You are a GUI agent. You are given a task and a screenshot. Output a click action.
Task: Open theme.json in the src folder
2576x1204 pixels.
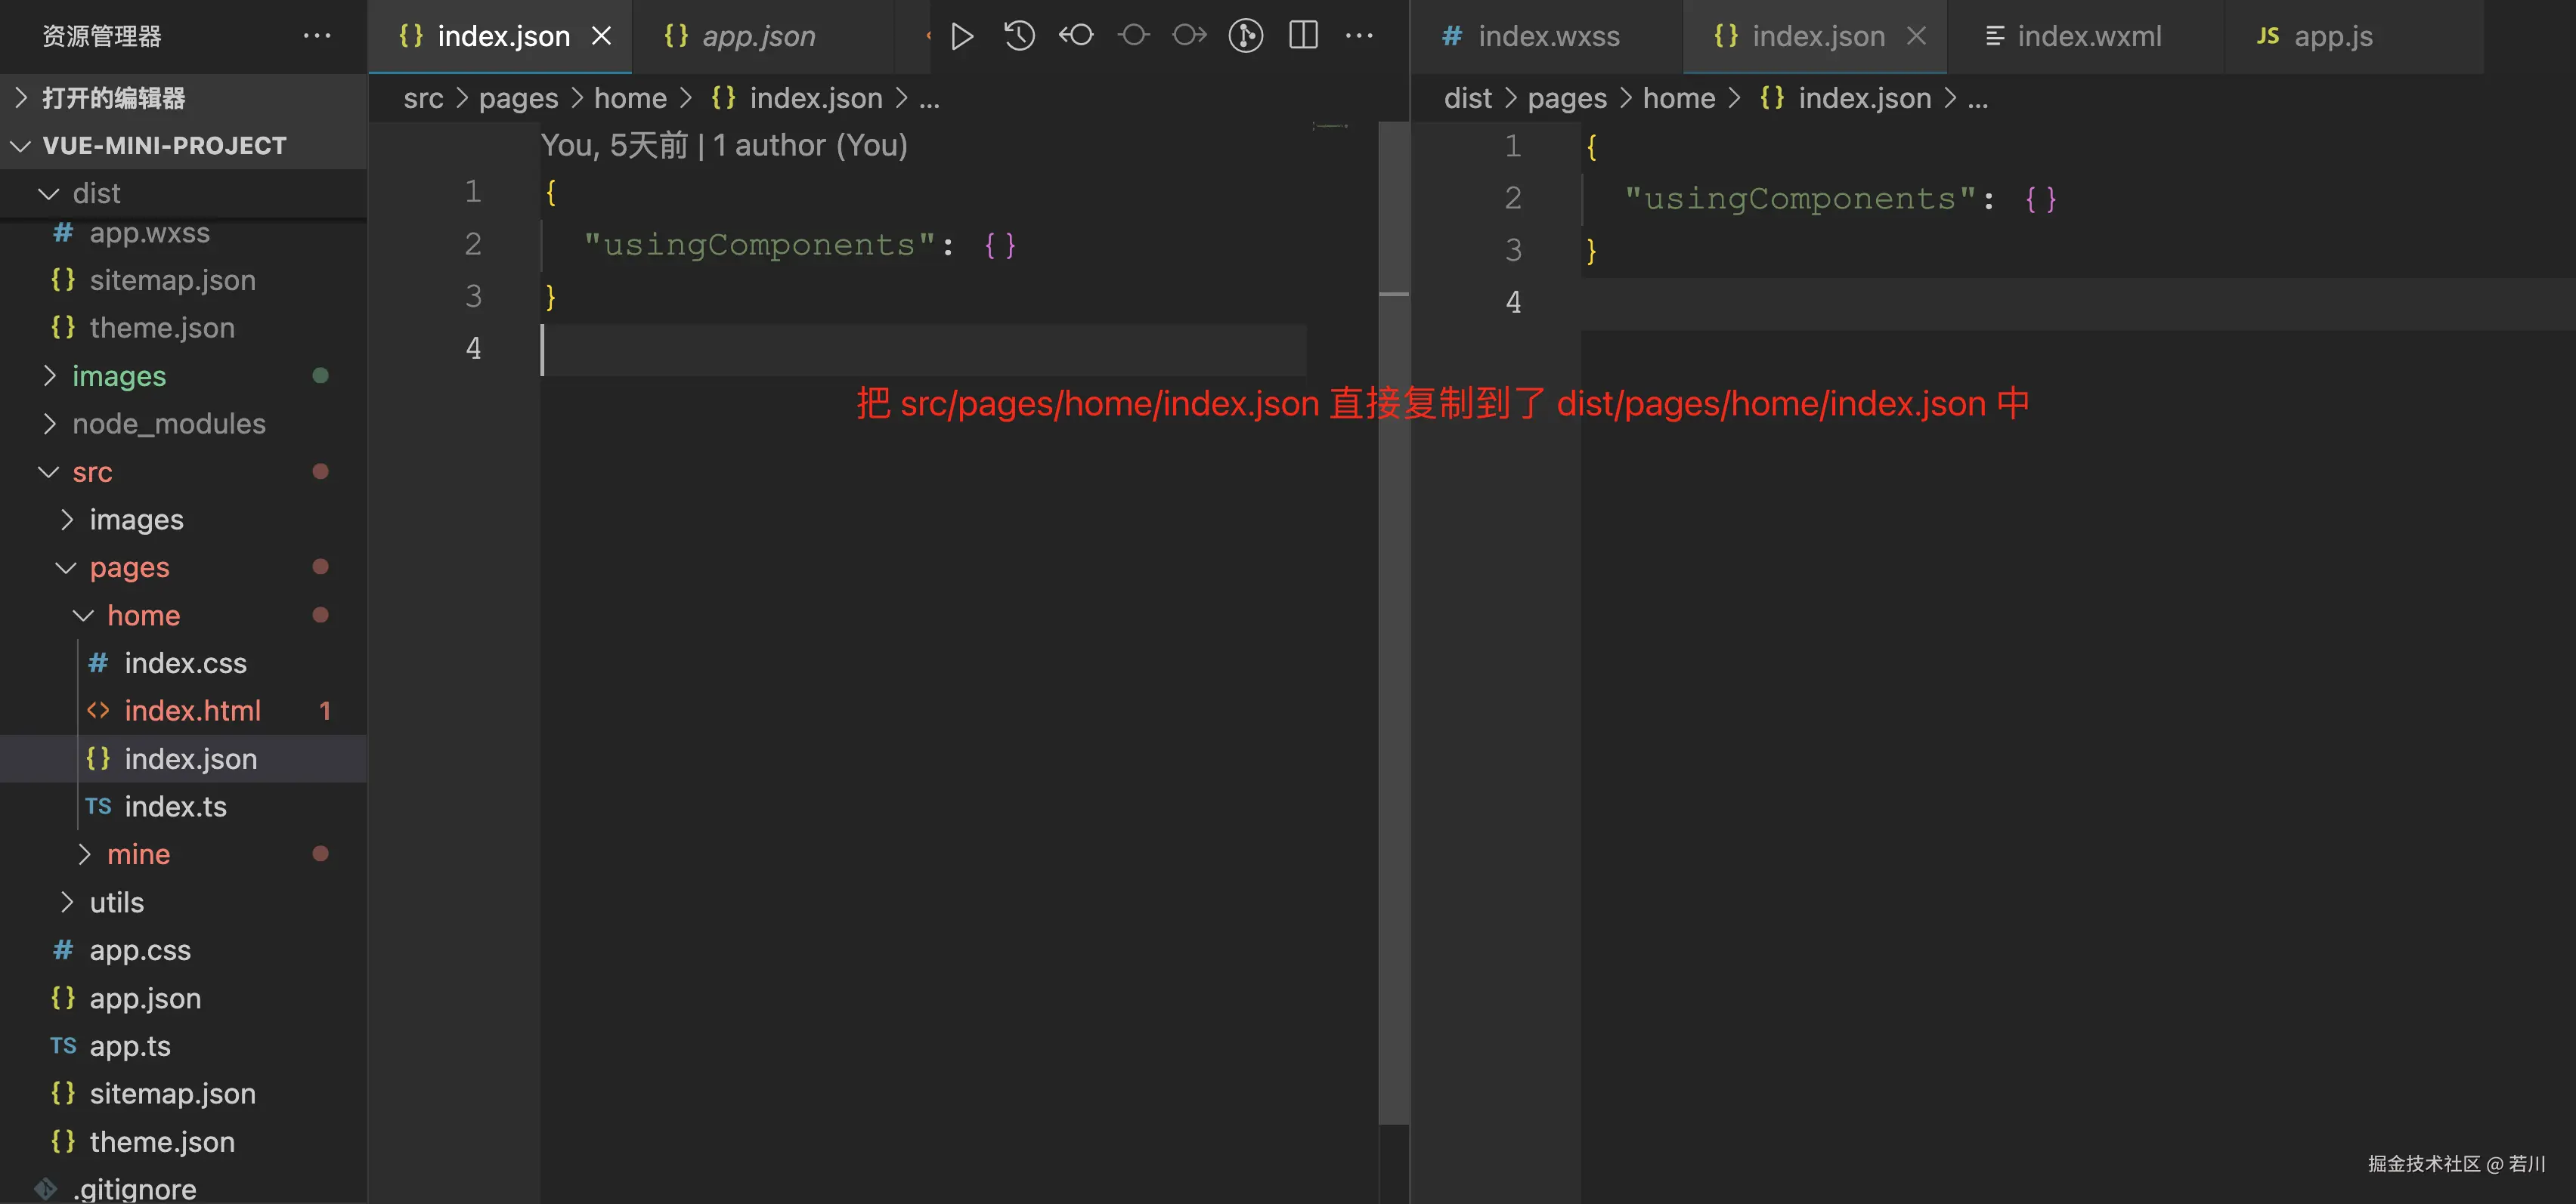162,1142
